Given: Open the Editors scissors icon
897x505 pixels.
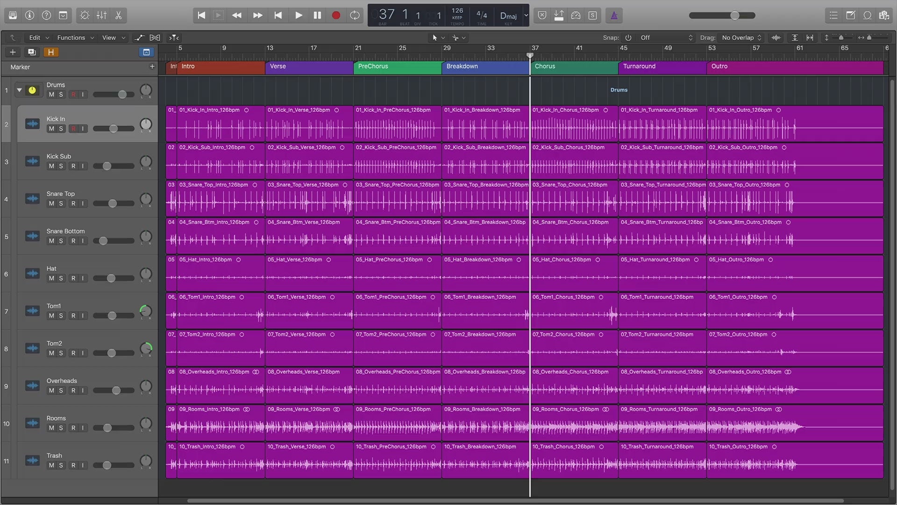Looking at the screenshot, I should coord(118,15).
